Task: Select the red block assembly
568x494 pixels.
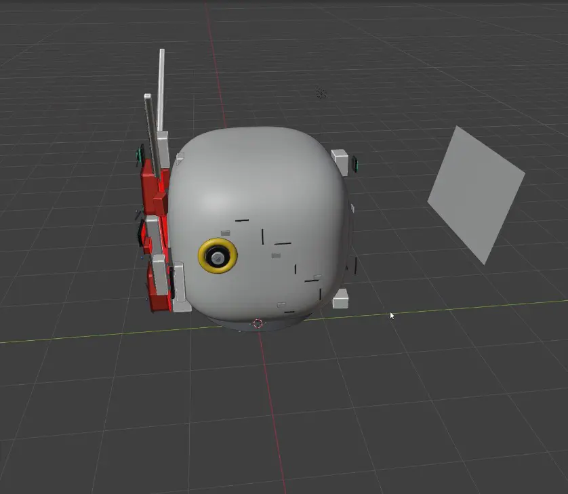Action: tap(157, 235)
